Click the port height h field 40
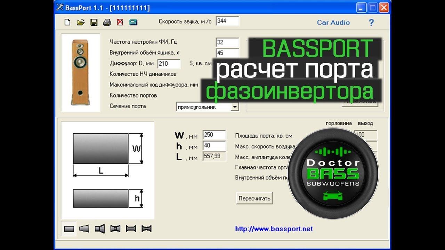 214,145
